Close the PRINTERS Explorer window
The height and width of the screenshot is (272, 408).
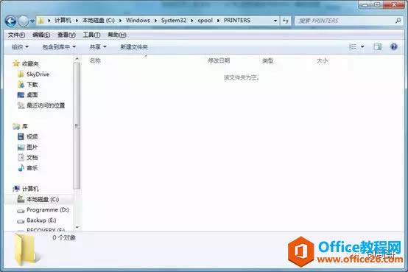[x=394, y=4]
